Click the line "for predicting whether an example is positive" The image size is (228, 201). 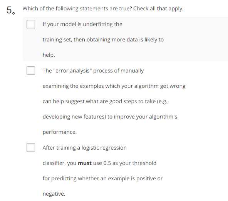click(x=102, y=178)
